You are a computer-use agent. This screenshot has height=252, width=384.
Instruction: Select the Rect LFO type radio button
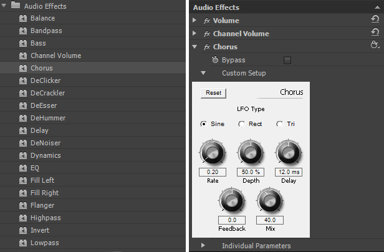tap(242, 124)
